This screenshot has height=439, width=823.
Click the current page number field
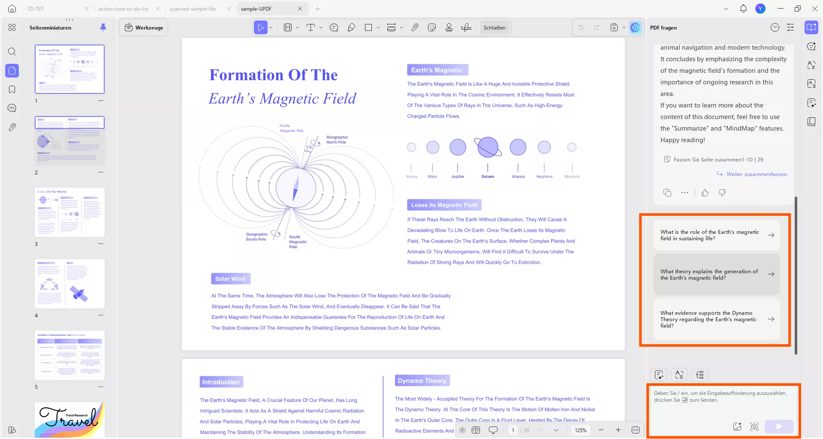click(x=513, y=430)
